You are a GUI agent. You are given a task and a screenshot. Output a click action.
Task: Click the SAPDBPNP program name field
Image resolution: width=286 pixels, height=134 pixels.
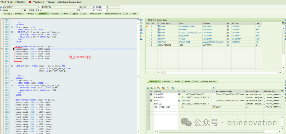click(x=21, y=7)
